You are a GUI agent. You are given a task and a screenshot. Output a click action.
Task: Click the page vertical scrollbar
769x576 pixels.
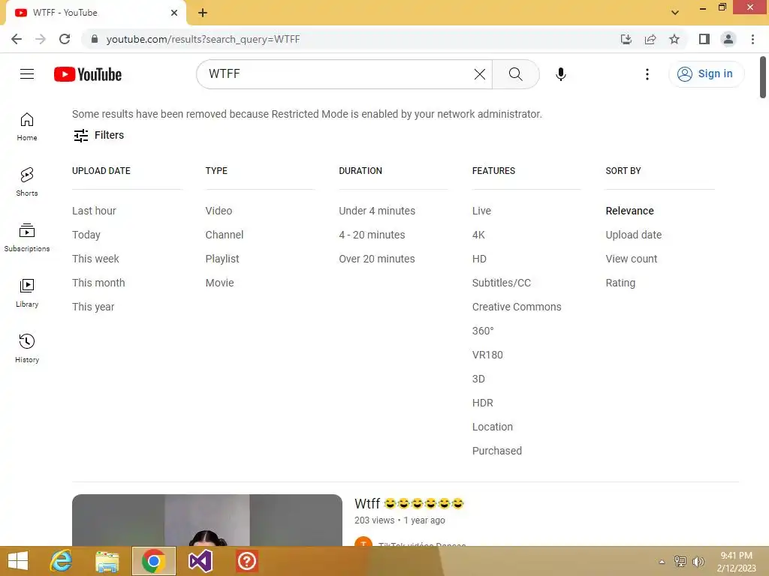click(763, 77)
